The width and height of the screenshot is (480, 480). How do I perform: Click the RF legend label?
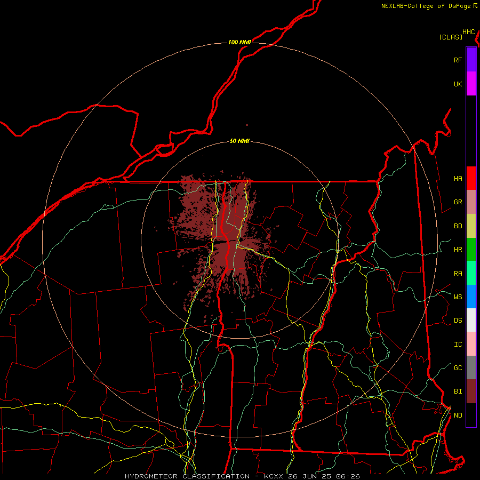(x=458, y=60)
